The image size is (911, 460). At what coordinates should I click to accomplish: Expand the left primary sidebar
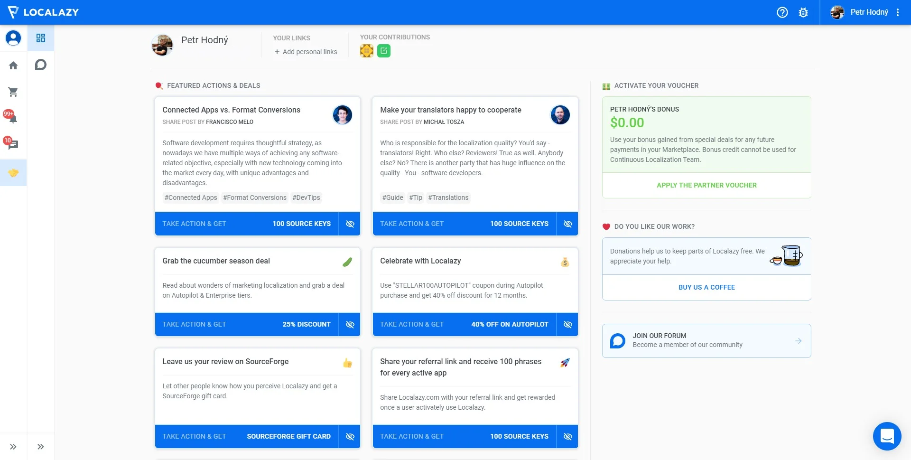(13, 447)
